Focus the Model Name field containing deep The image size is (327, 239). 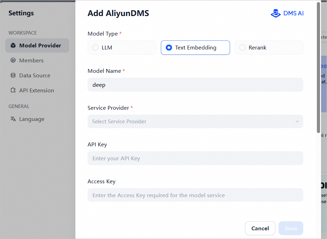click(x=195, y=85)
